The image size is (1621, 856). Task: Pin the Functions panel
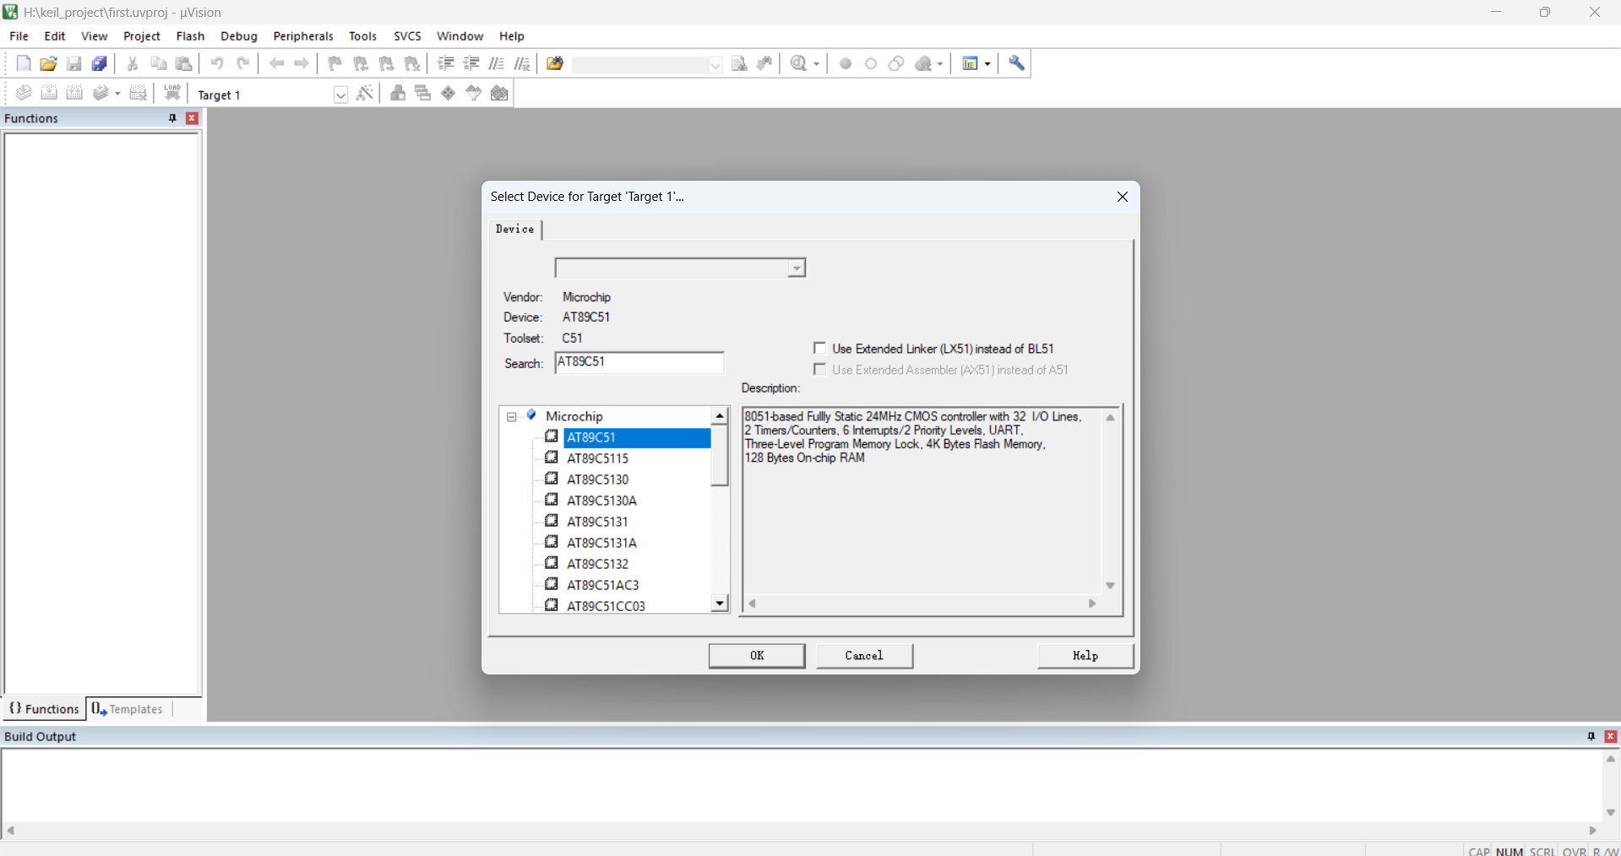(x=172, y=118)
